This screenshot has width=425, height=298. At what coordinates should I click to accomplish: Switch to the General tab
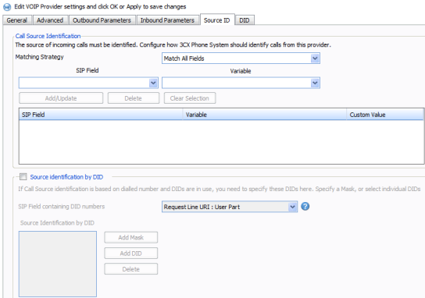click(17, 20)
